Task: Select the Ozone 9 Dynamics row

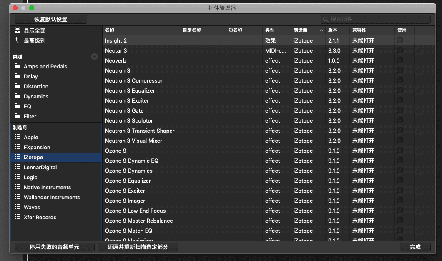Action: pyautogui.click(x=269, y=171)
